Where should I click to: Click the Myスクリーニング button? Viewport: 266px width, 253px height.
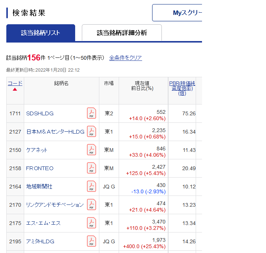pyautogui.click(x=177, y=13)
